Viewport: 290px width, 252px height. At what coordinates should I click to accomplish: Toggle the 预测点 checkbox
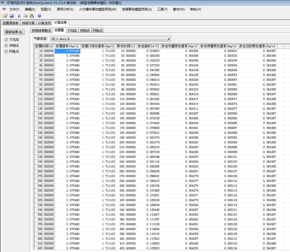pyautogui.click(x=6, y=46)
